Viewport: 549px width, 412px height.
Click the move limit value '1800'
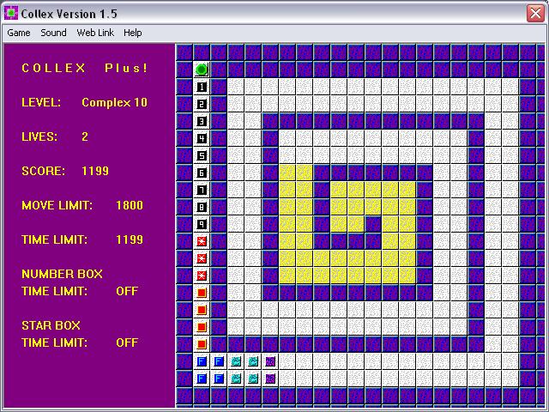click(x=130, y=205)
